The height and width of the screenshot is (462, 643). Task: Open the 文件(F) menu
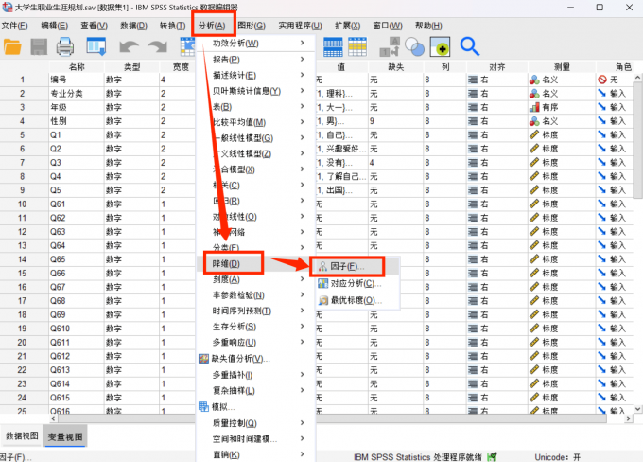[14, 26]
